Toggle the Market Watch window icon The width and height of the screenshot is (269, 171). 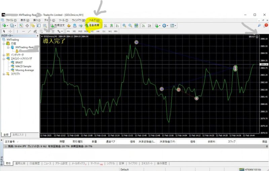pyautogui.click(x=21, y=26)
